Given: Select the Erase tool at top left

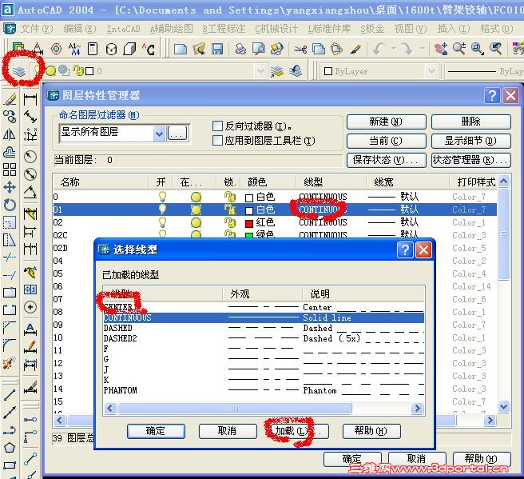Looking at the screenshot, I should [10, 99].
